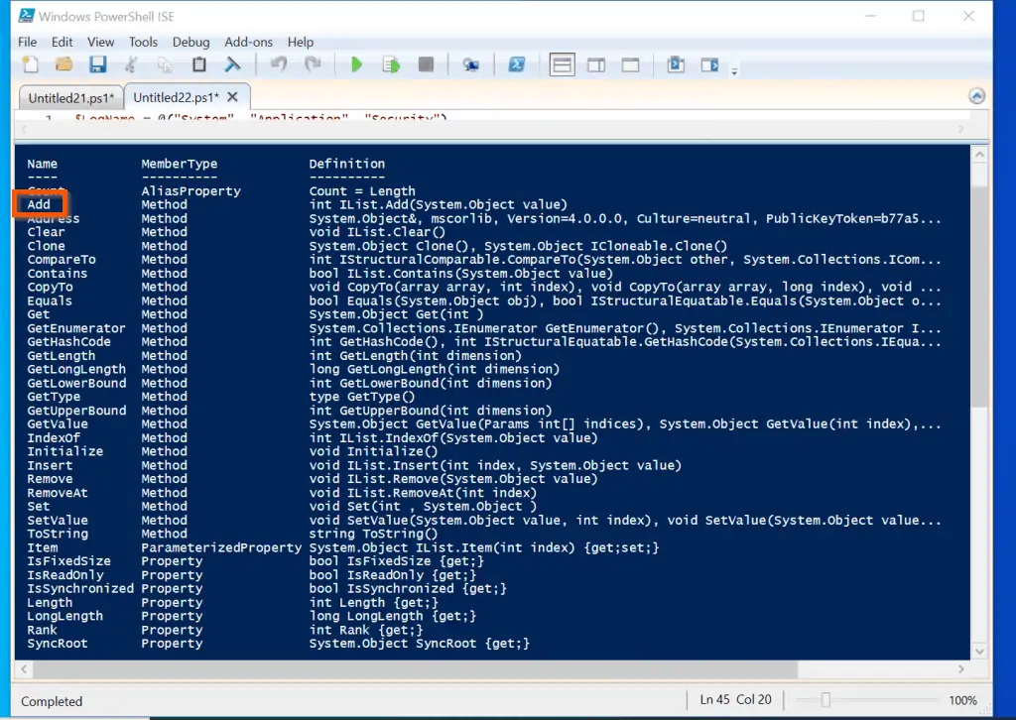Open the Add-ons menu
Image resolution: width=1016 pixels, height=720 pixels.
248,42
